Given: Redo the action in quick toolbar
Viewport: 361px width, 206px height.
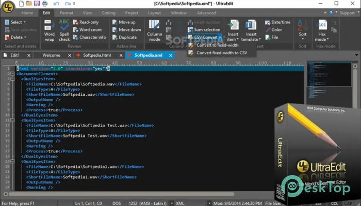Looking at the screenshot, I should tap(68, 4).
